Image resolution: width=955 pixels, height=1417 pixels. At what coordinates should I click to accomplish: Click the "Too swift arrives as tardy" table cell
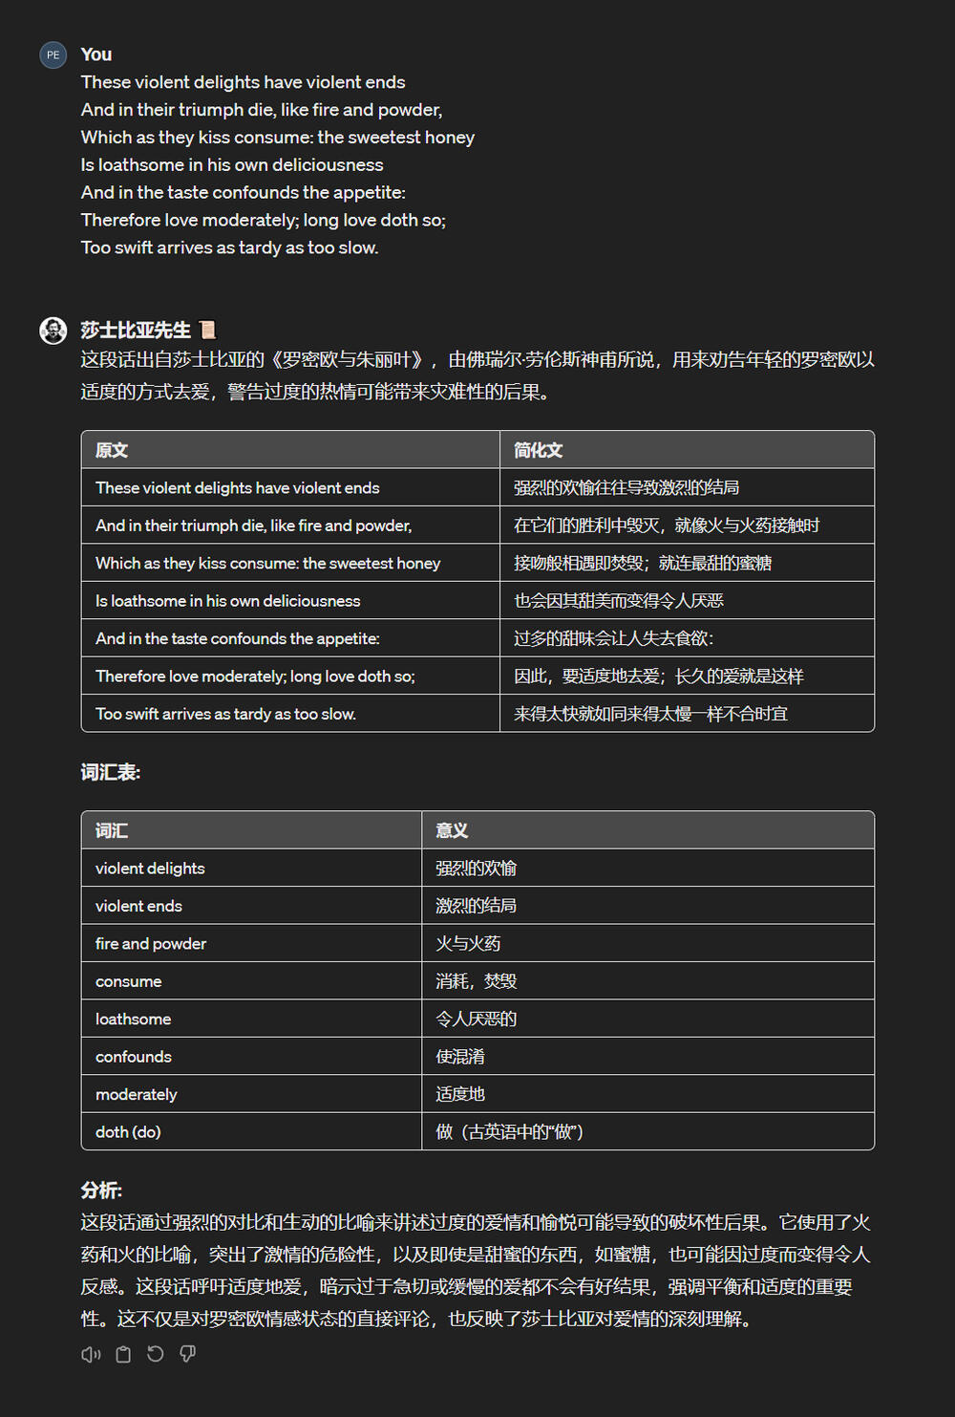pyautogui.click(x=225, y=714)
